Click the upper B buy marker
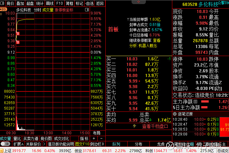Viewport: 229px width, 153px height. click(x=18, y=34)
